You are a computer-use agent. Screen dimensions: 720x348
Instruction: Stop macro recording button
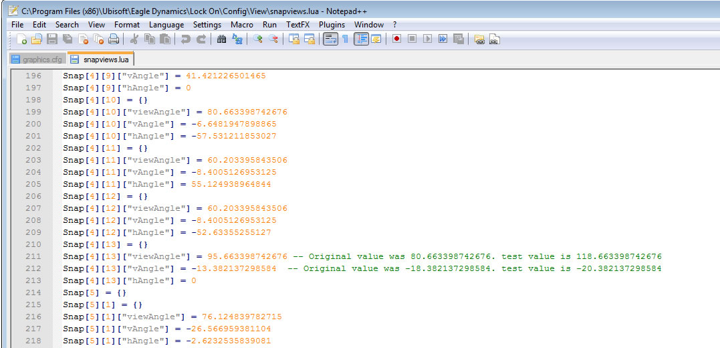(412, 39)
